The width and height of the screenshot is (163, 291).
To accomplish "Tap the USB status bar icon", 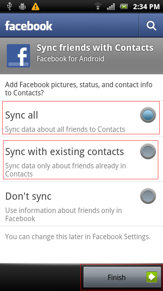I will pos(10,7).
